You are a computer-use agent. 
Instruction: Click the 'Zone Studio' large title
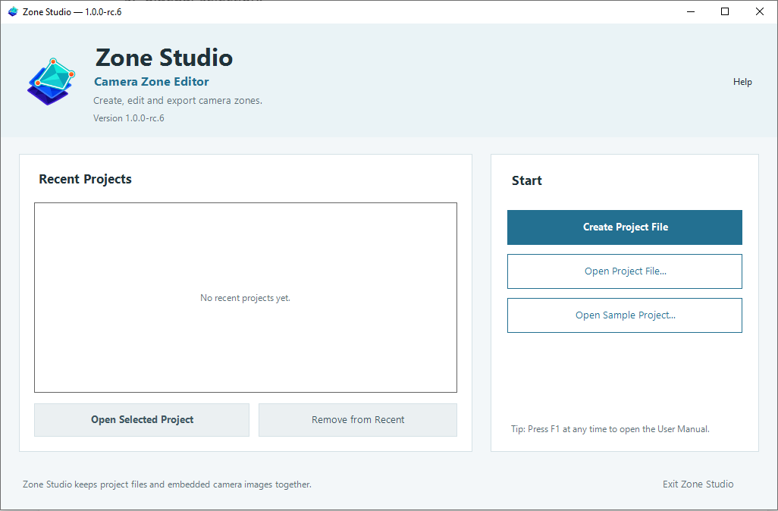click(164, 58)
